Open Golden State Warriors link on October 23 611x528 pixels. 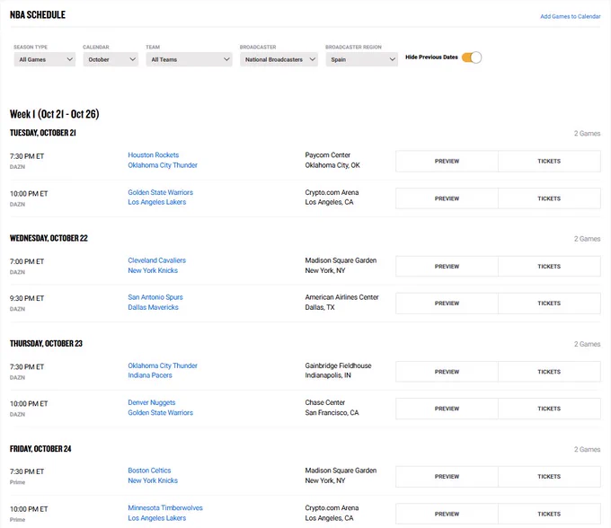coord(160,412)
